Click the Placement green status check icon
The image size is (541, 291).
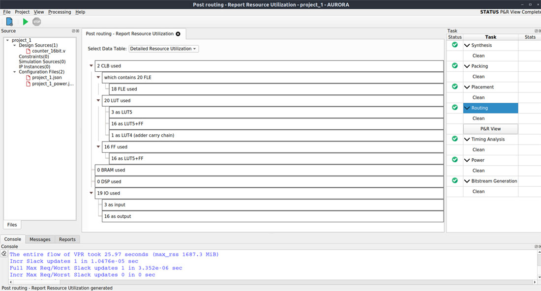pos(455,87)
